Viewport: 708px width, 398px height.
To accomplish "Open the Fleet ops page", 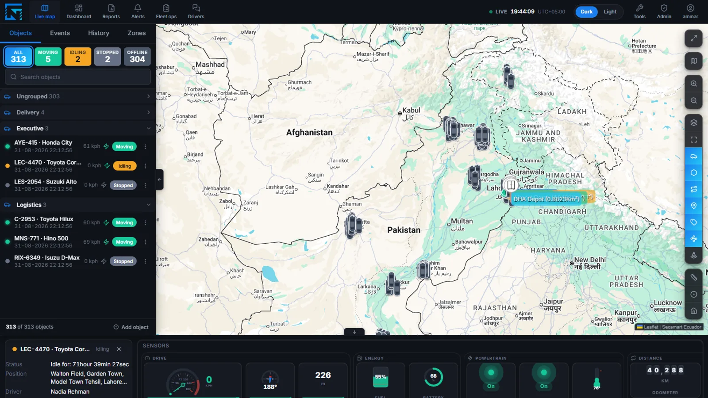I will [x=166, y=12].
